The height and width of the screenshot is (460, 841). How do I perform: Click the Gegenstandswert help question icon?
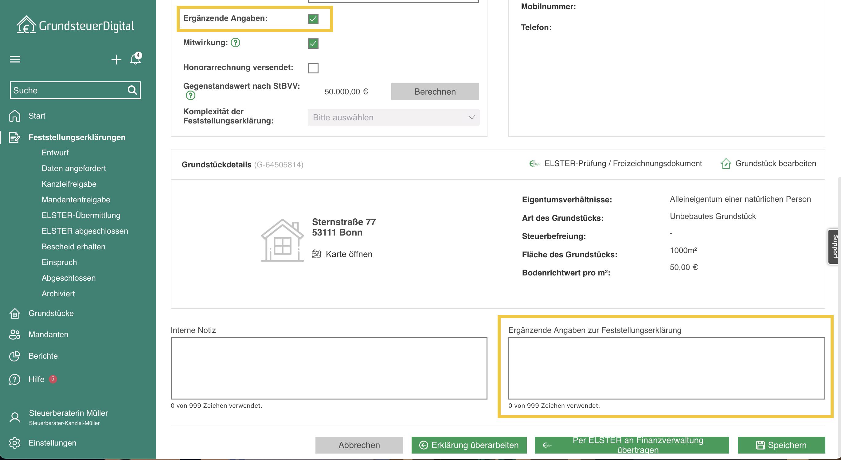click(x=190, y=96)
